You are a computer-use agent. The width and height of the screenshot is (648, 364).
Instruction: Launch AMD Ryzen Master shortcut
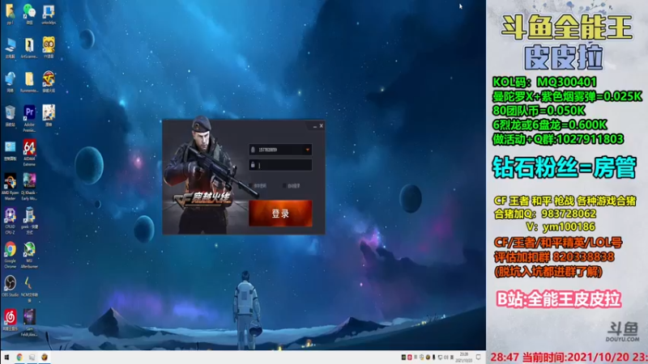click(10, 187)
